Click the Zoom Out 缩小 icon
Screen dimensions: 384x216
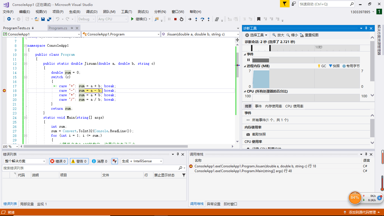[288, 35]
